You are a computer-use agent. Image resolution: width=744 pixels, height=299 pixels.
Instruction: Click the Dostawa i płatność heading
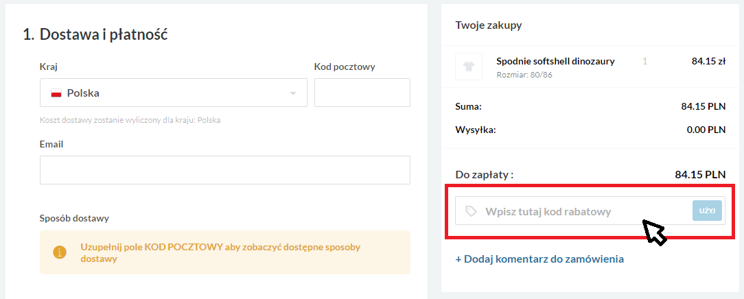click(95, 34)
